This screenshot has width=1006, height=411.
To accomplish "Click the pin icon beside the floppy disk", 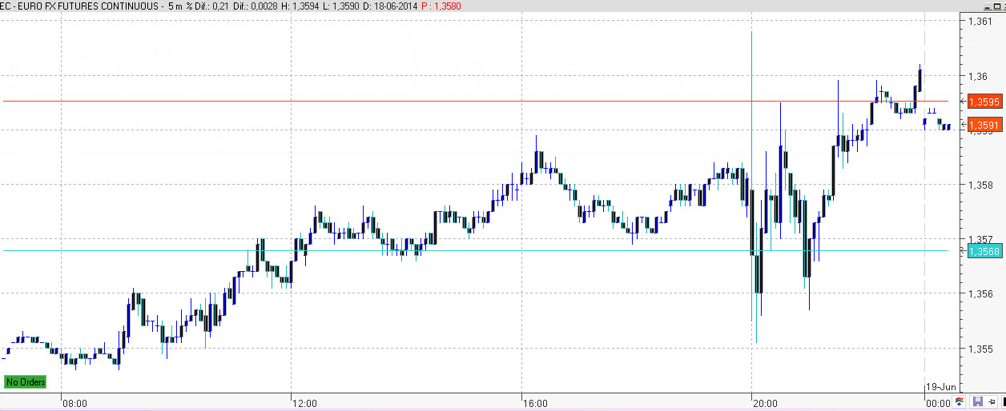I will pyautogui.click(x=992, y=401).
